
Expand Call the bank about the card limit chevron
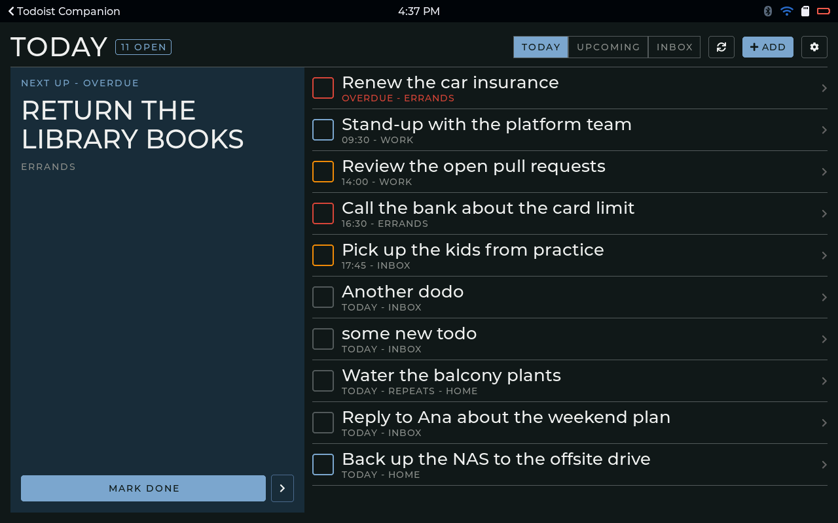824,214
